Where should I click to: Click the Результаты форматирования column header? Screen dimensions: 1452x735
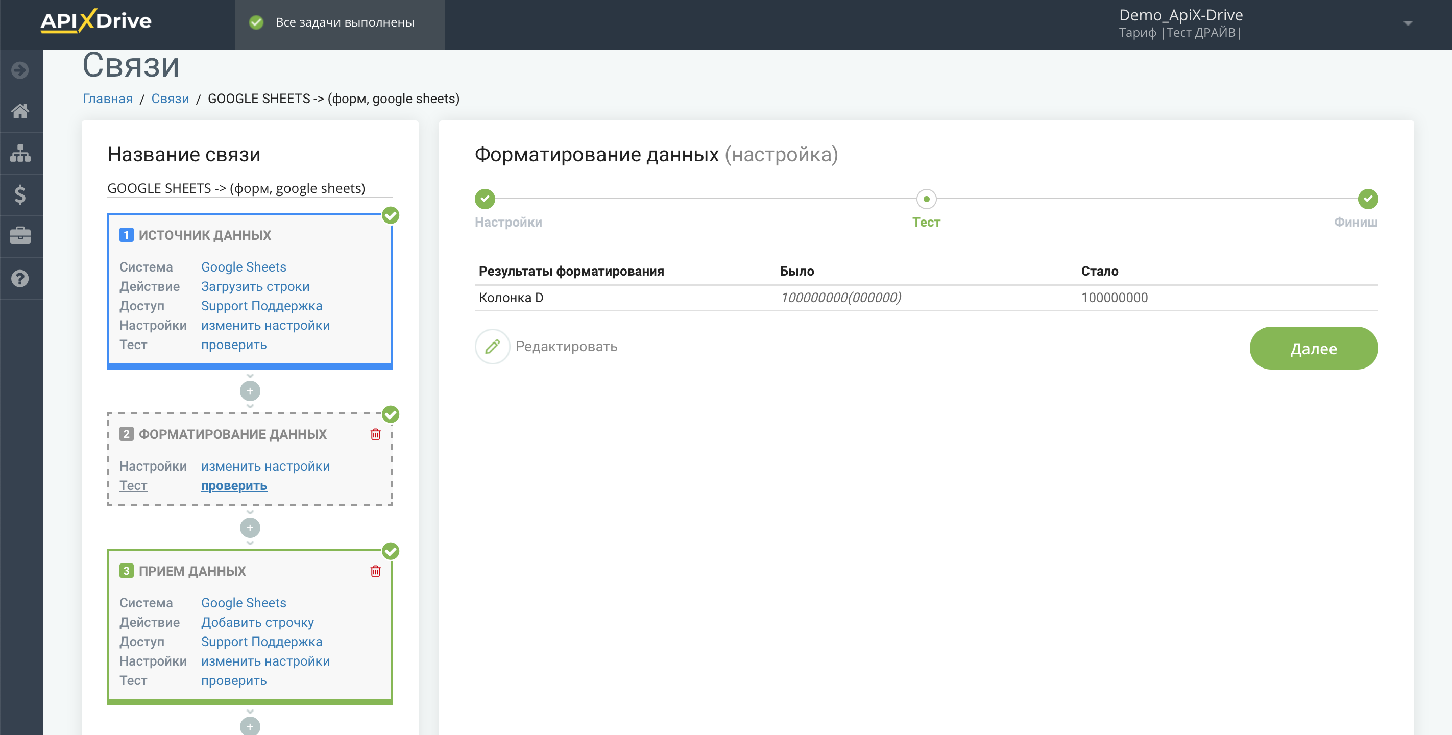click(571, 271)
